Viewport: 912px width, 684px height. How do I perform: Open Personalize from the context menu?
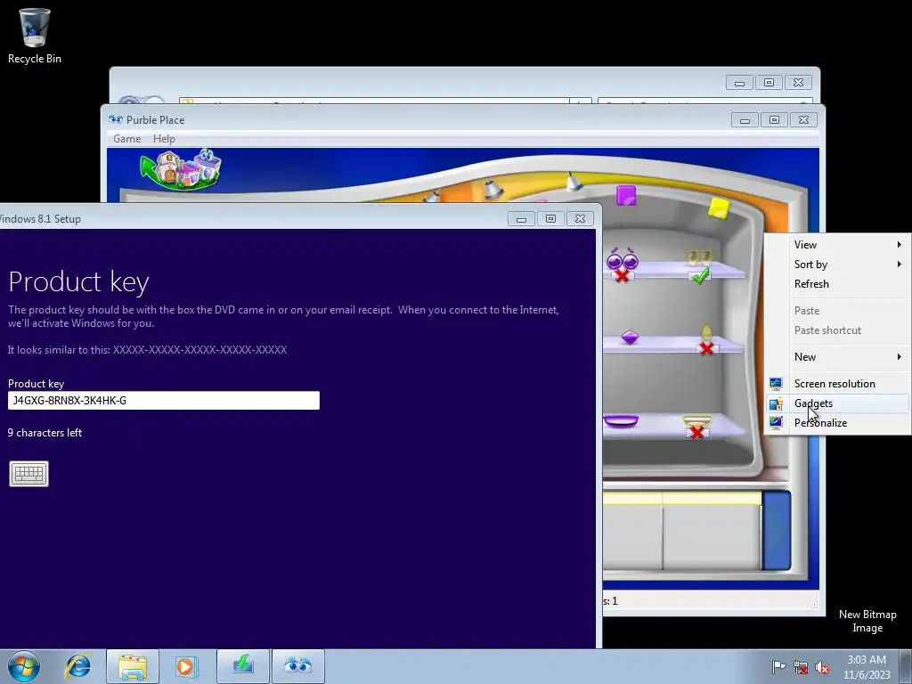coord(837,423)
